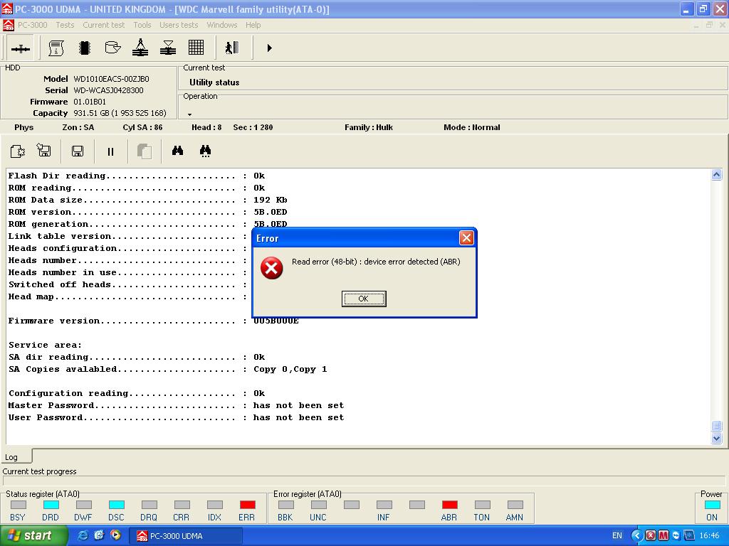Click the Utility status text
Viewport: 729px width, 546px height.
(x=214, y=82)
